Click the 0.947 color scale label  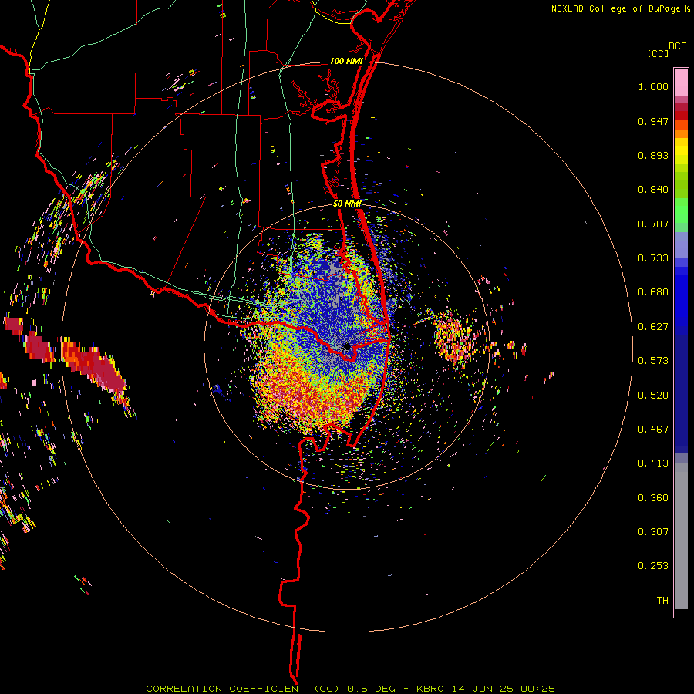click(653, 121)
